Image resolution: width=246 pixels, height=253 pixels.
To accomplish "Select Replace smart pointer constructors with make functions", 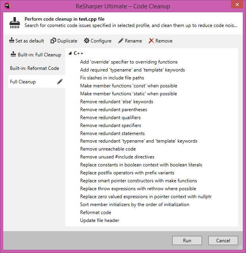I will tap(138, 181).
